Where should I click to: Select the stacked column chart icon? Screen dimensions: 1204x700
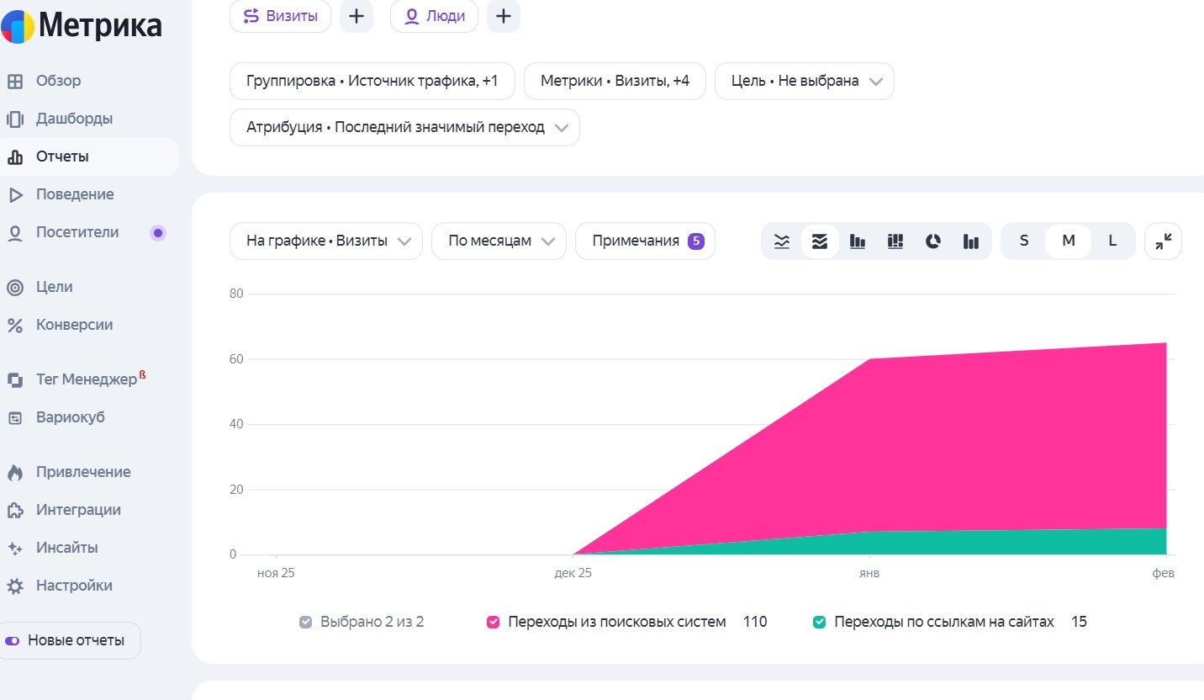[x=895, y=241]
